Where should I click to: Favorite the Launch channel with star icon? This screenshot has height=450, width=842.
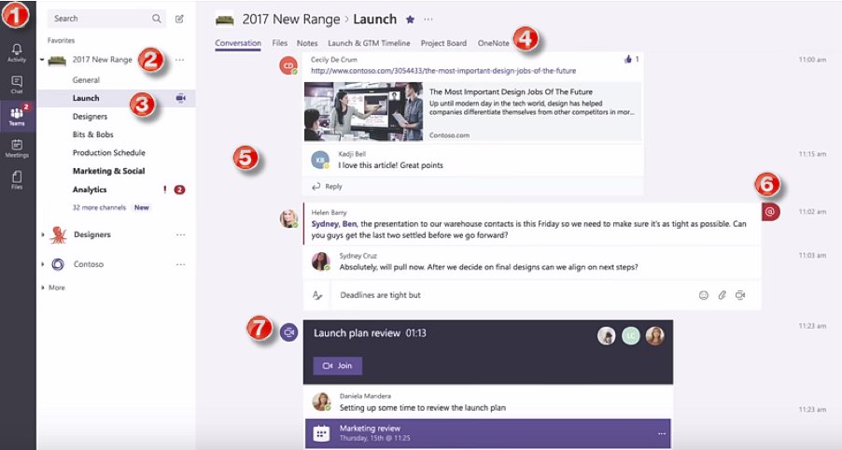[410, 20]
